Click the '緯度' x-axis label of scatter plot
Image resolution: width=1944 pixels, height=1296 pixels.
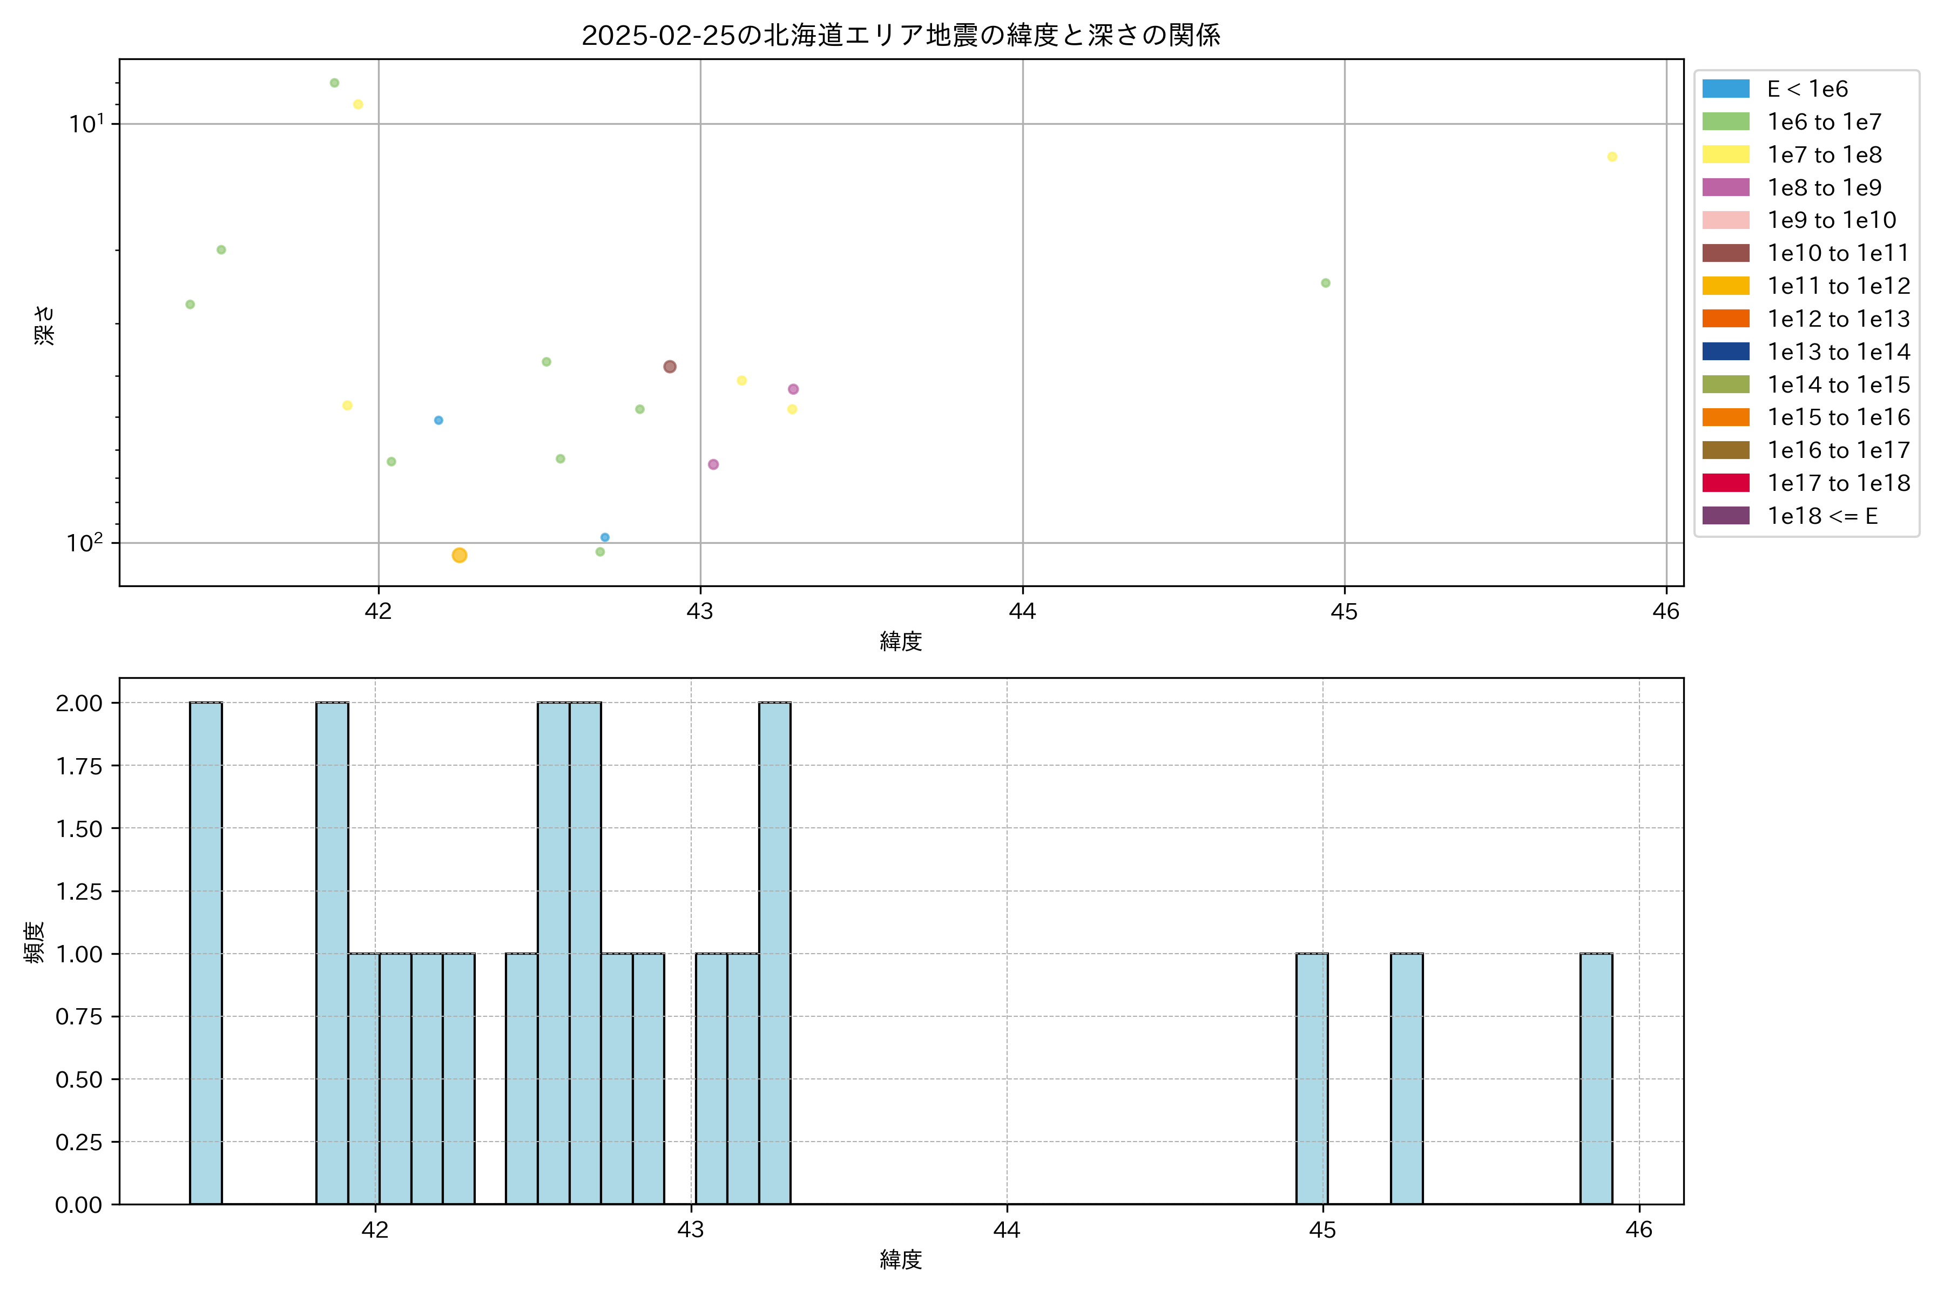pyautogui.click(x=901, y=640)
